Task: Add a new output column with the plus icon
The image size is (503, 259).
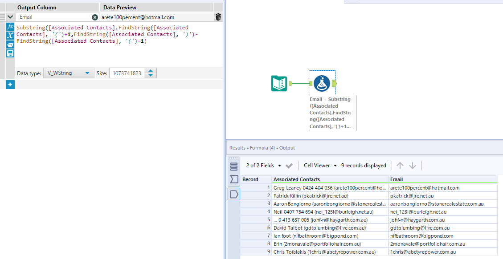Action: click(x=10, y=84)
